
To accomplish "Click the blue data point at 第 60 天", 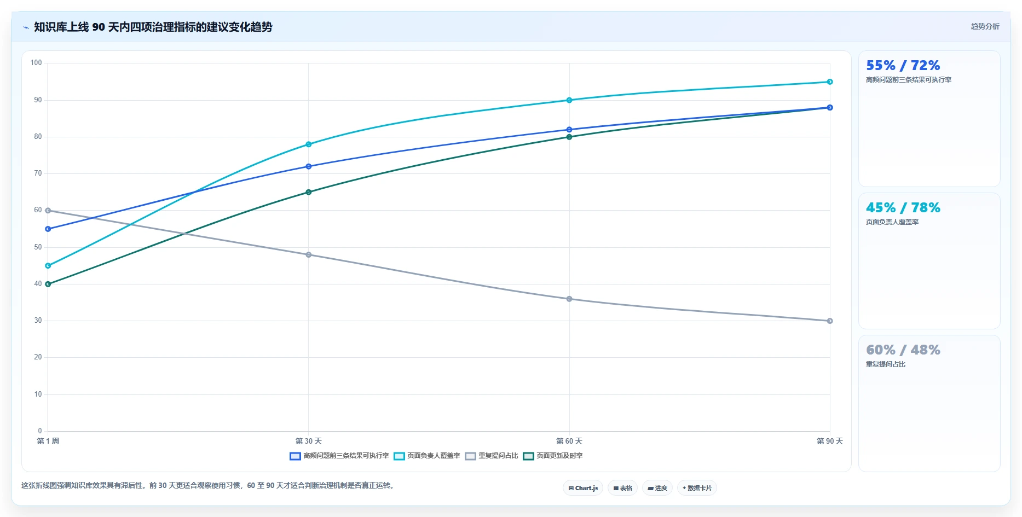I will point(569,130).
